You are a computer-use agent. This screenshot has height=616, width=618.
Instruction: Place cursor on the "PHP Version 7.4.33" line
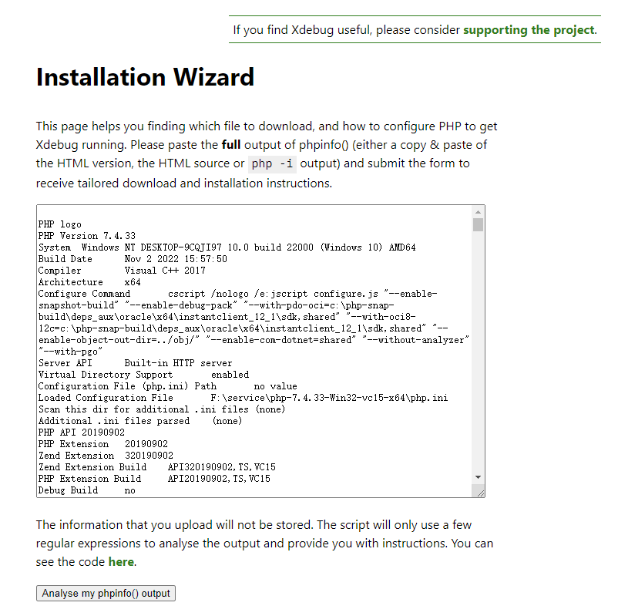(x=86, y=236)
